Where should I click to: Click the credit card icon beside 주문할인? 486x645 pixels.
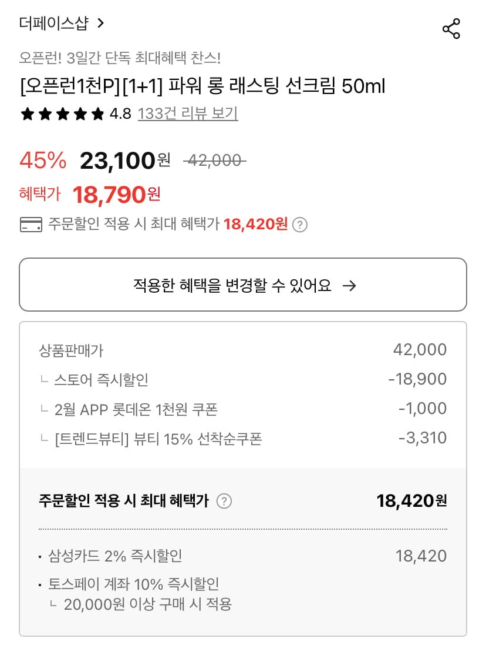[x=31, y=224]
